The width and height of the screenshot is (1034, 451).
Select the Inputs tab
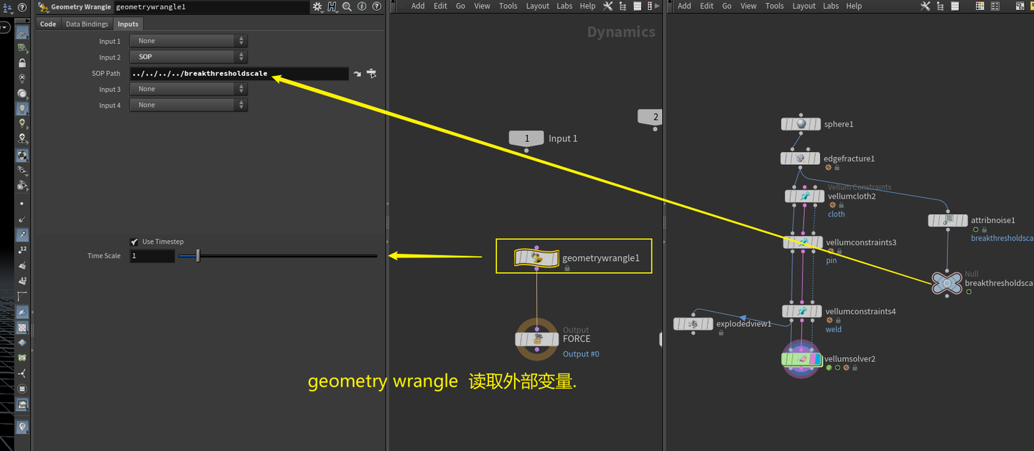[x=128, y=24]
